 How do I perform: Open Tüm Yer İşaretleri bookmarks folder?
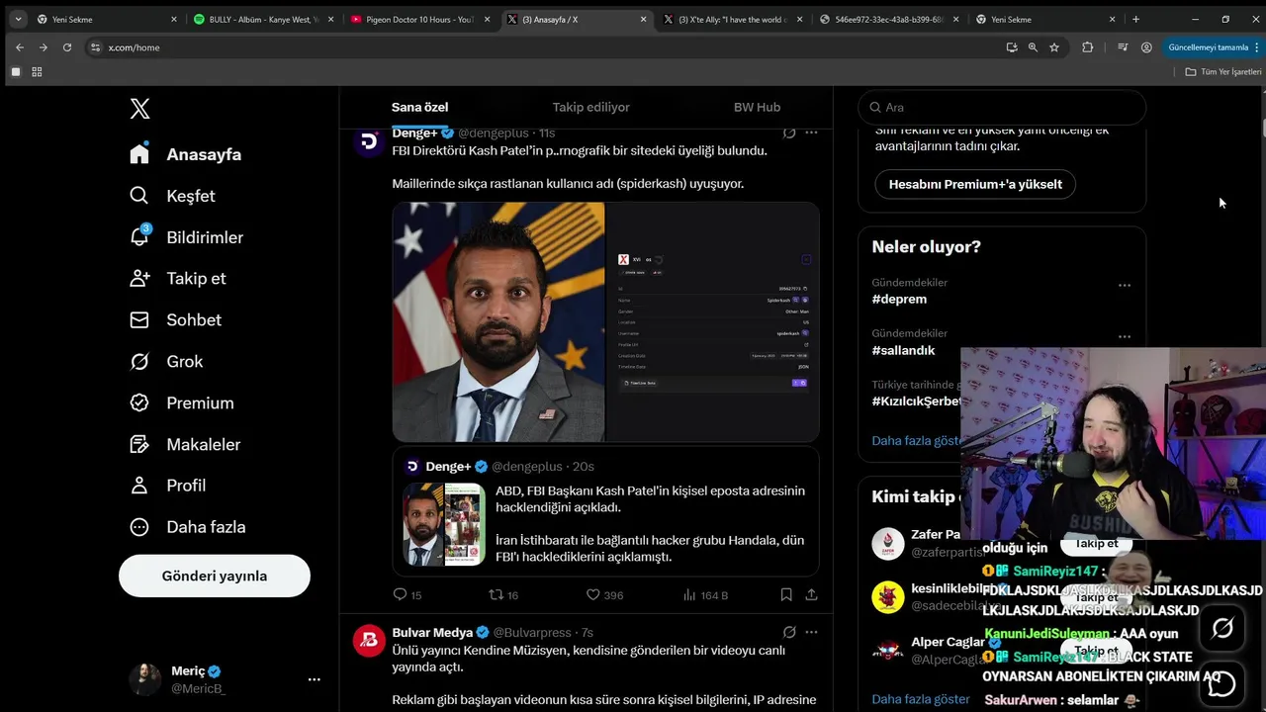[x=1223, y=71]
